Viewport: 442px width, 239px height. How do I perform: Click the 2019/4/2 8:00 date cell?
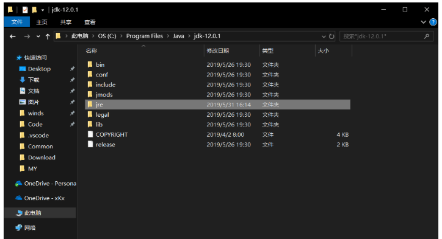[225, 134]
